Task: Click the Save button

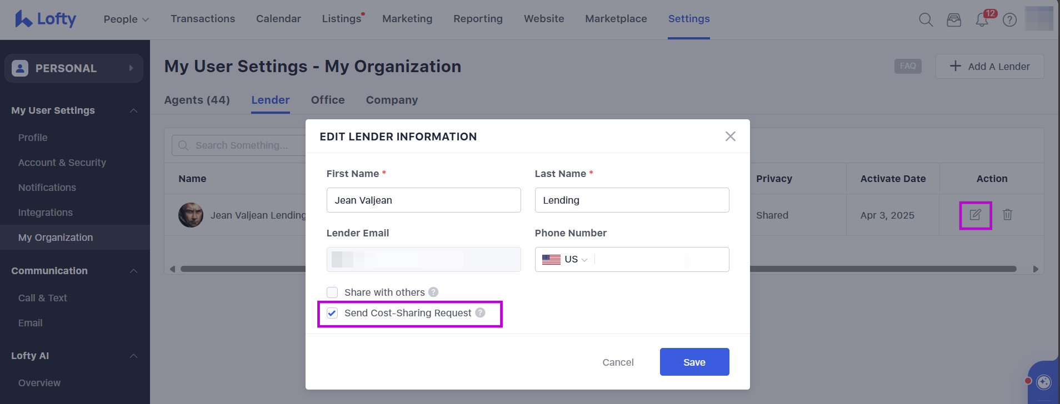Action: point(694,362)
